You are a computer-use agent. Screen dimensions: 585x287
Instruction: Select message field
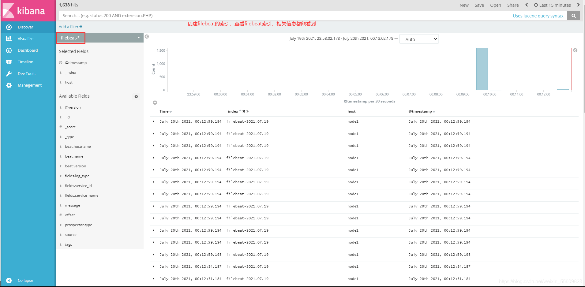click(x=72, y=205)
